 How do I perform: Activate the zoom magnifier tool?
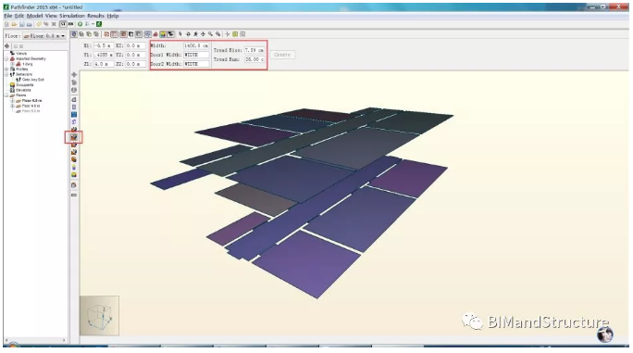click(211, 34)
